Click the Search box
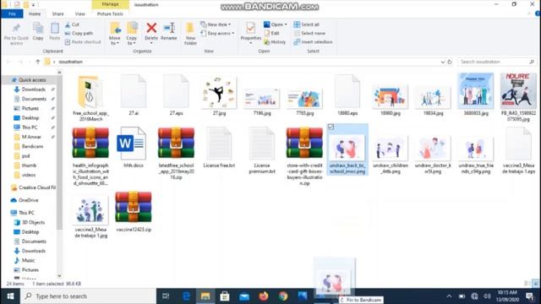This screenshot has height=304, width=541. pos(497,62)
